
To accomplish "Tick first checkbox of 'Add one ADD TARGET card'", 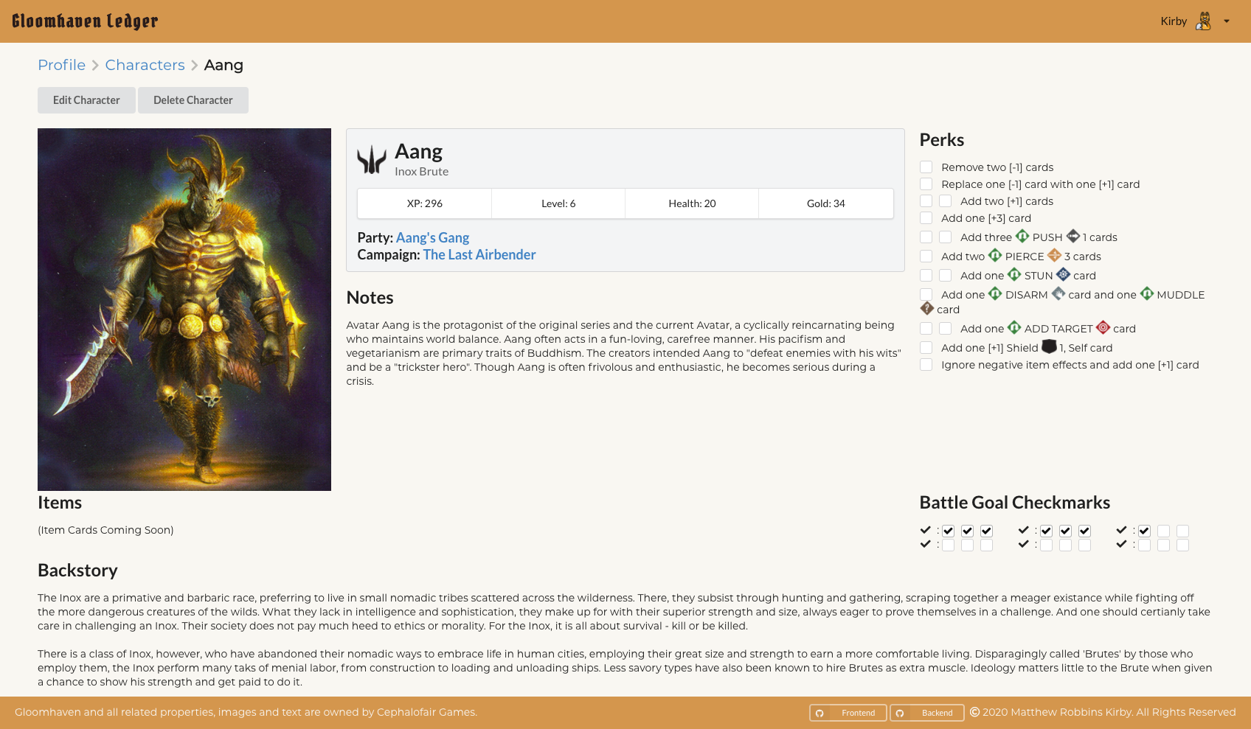I will pos(926,328).
